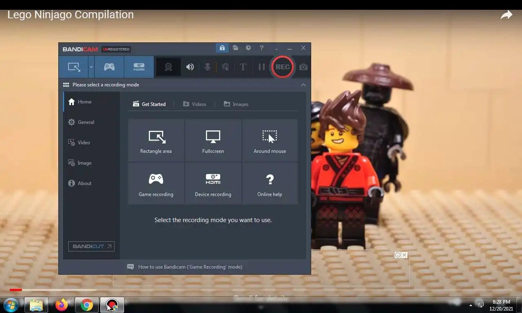Viewport: 522px width, 313px height.
Task: Collapse the recording mode panel chevron
Action: click(x=303, y=85)
